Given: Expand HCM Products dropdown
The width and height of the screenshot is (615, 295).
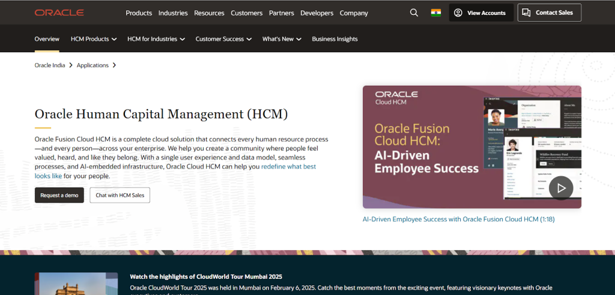Looking at the screenshot, I should click(x=94, y=39).
